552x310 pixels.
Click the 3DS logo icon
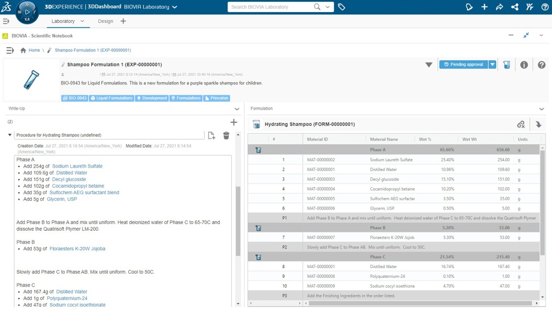[6, 7]
